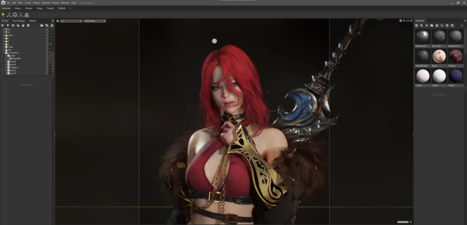This screenshot has width=467, height=225.
Task: Open the Edit menu
Action: (x=14, y=3)
